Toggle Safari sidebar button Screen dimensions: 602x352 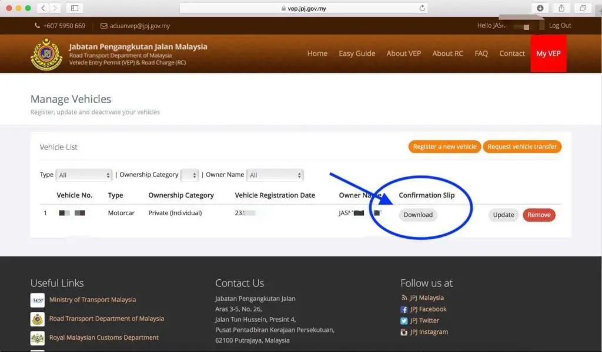point(75,8)
